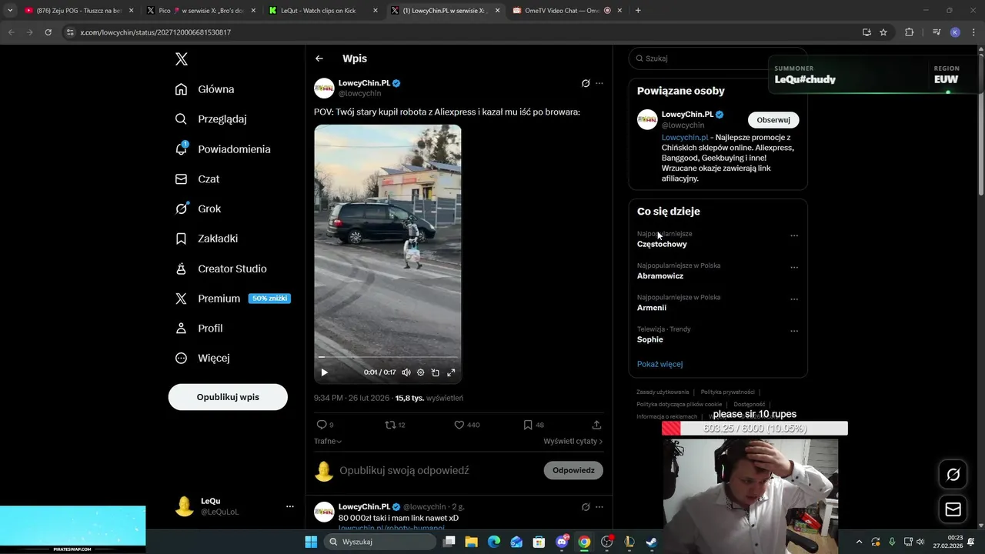Open Więcej menu
This screenshot has width=985, height=554.
pyautogui.click(x=202, y=358)
